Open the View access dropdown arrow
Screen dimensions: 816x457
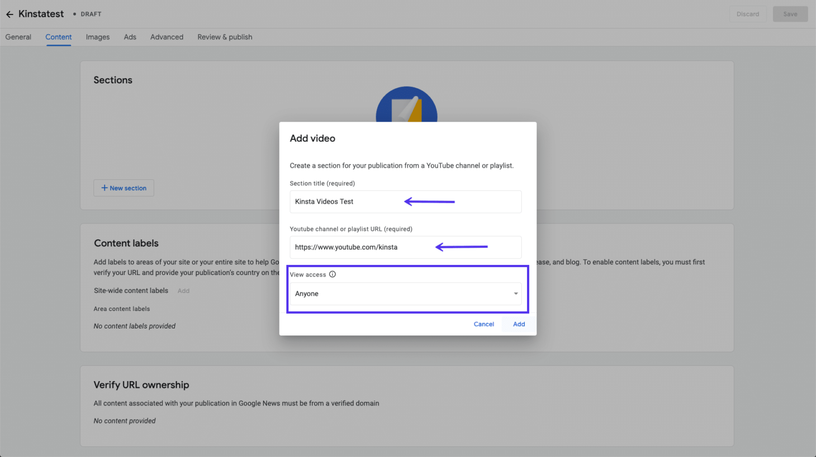(515, 294)
